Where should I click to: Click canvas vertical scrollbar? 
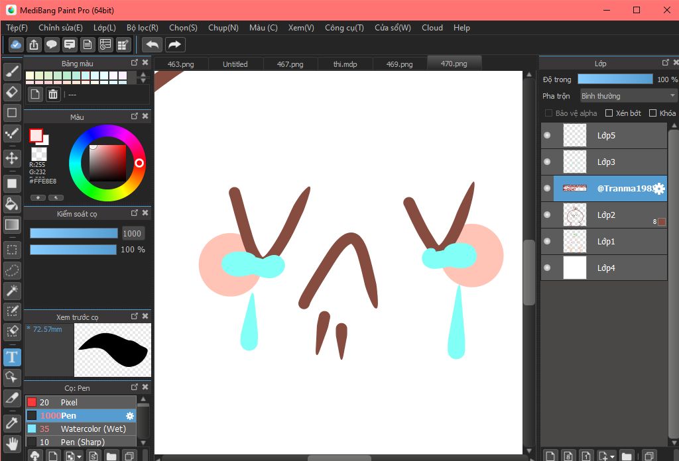(528, 272)
